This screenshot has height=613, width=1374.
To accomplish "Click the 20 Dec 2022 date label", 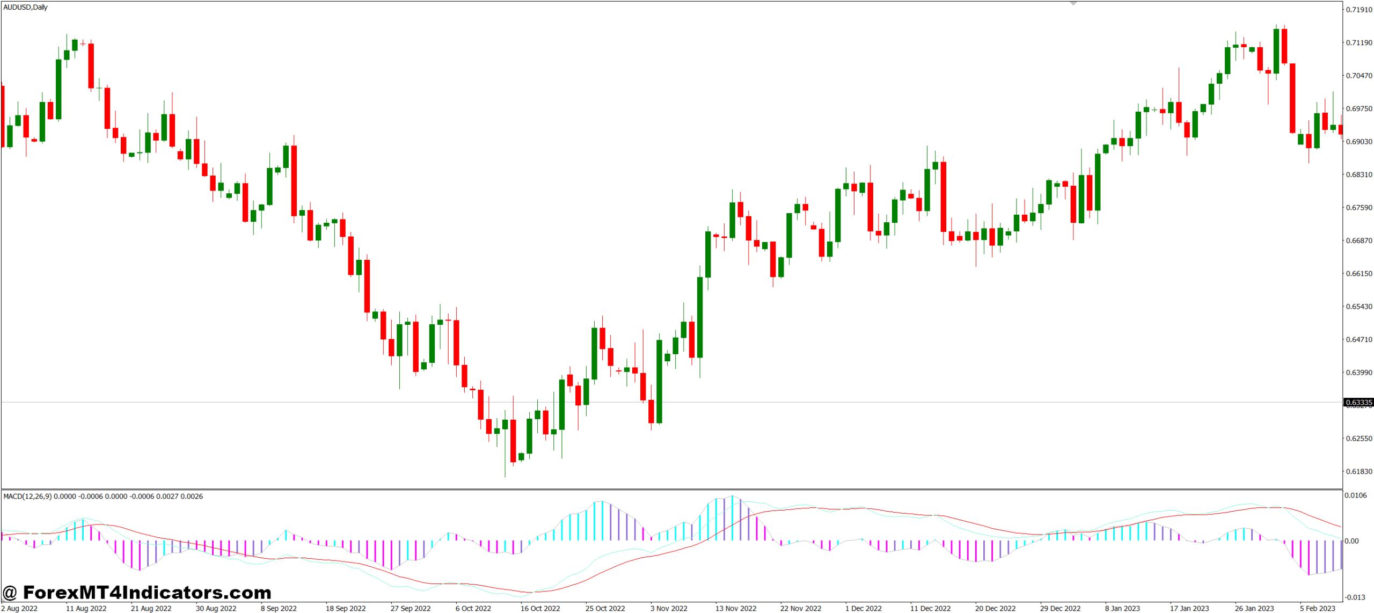I will coord(995,608).
